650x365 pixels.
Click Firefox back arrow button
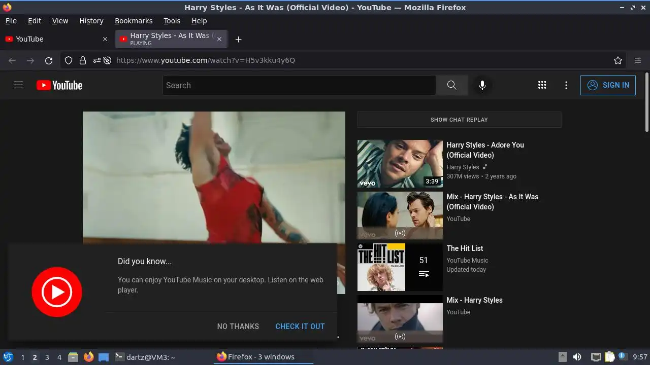[x=12, y=60]
